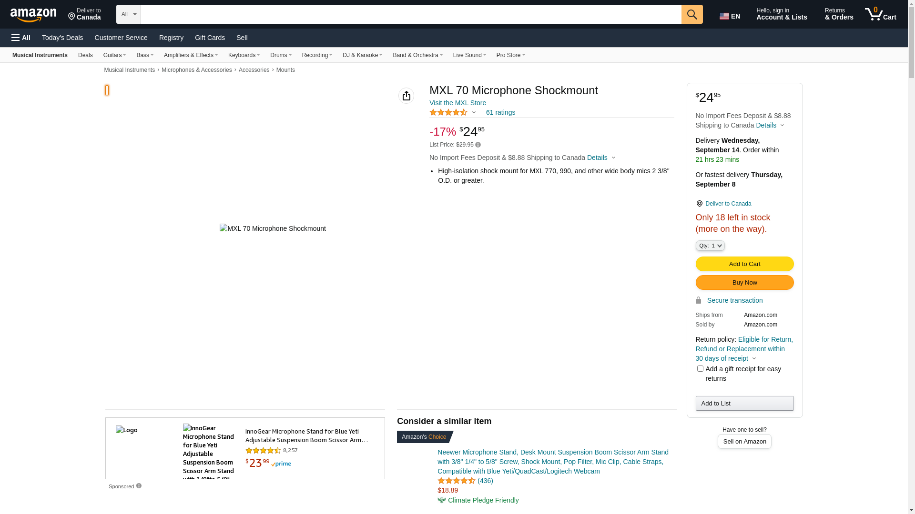Open the search category All dropdown
The width and height of the screenshot is (915, 514).
[129, 14]
